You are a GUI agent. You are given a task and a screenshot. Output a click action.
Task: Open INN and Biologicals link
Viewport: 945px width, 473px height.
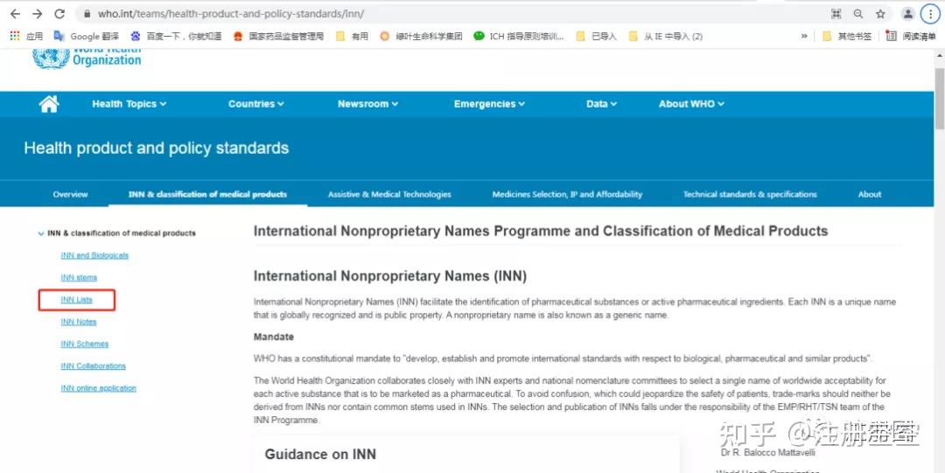[94, 255]
